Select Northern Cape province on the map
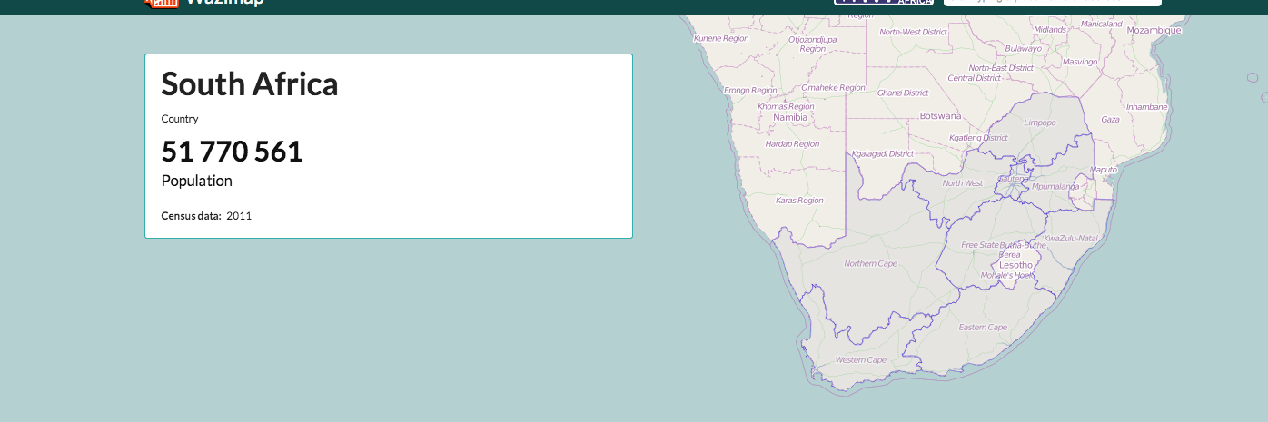The image size is (1268, 422). coord(871,264)
